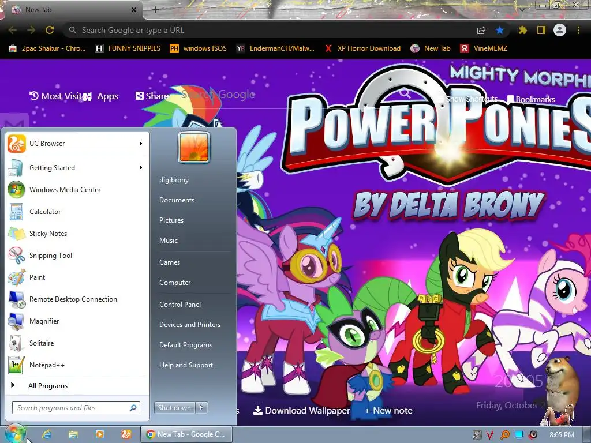Open Pictures from the Start menu
Viewport: 591px width, 443px height.
[171, 220]
